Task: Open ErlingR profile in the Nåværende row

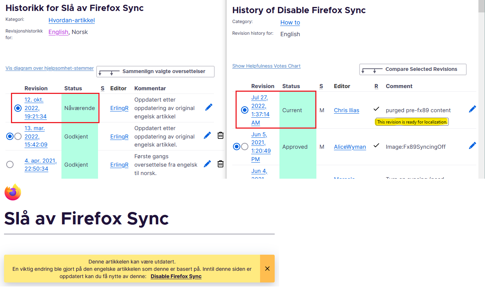Action: click(x=119, y=108)
